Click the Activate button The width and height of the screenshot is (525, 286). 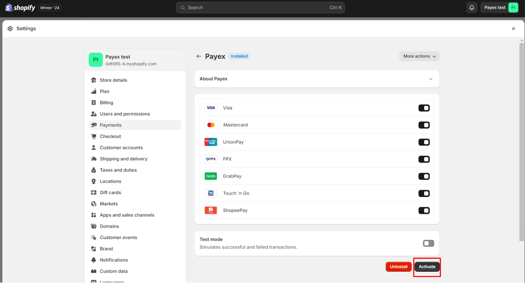[x=427, y=267]
